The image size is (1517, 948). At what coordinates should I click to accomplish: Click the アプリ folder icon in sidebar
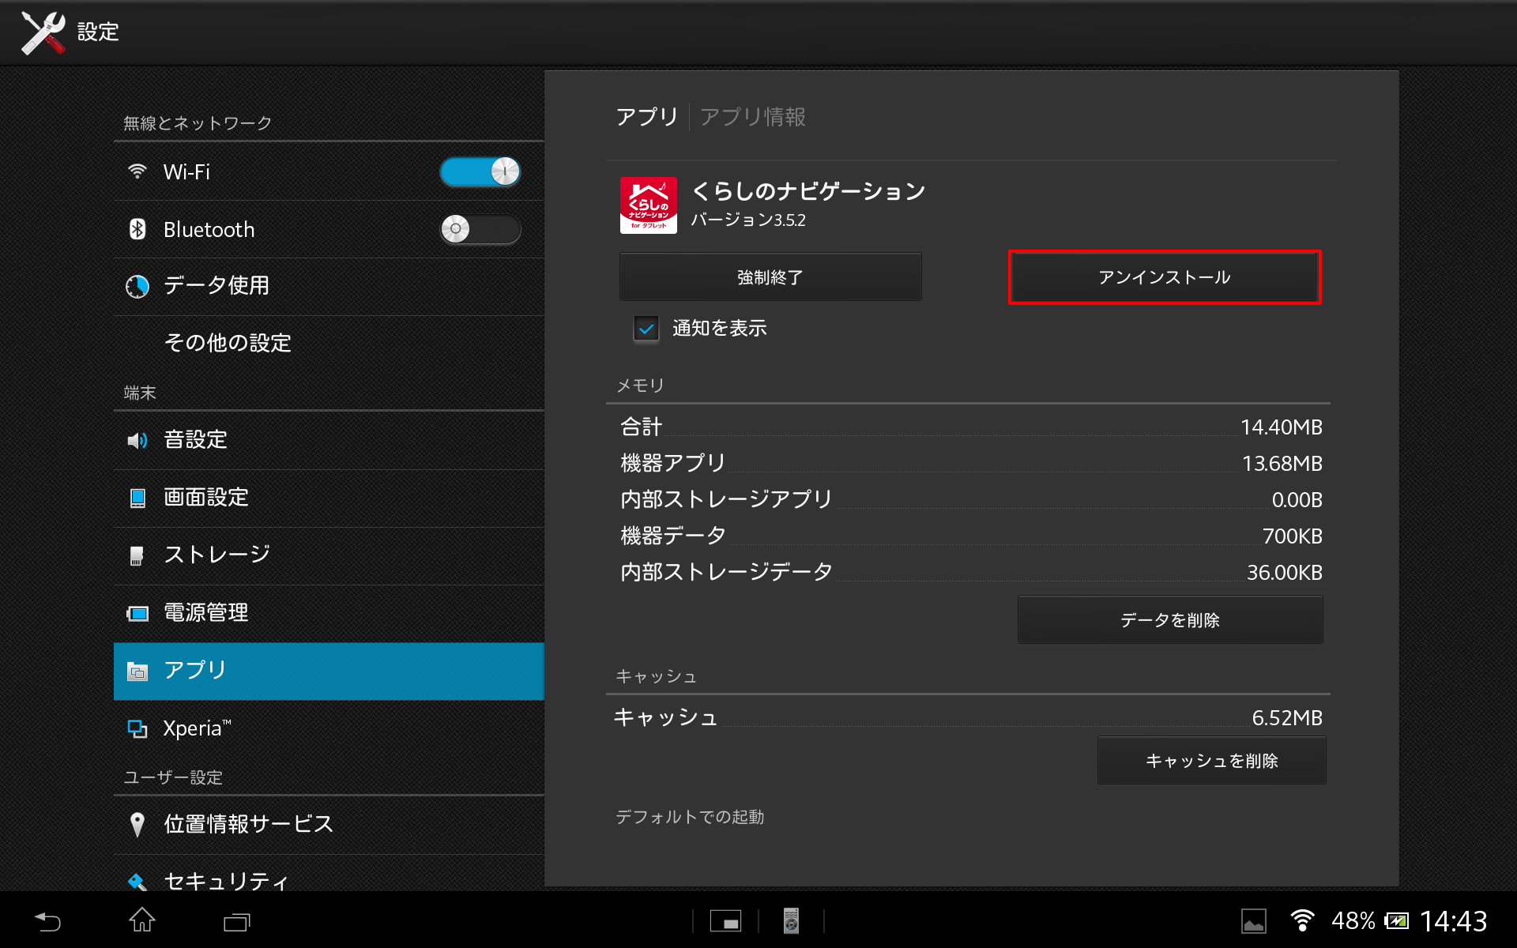click(137, 671)
